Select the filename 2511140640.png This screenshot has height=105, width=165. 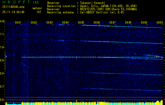click(13, 7)
